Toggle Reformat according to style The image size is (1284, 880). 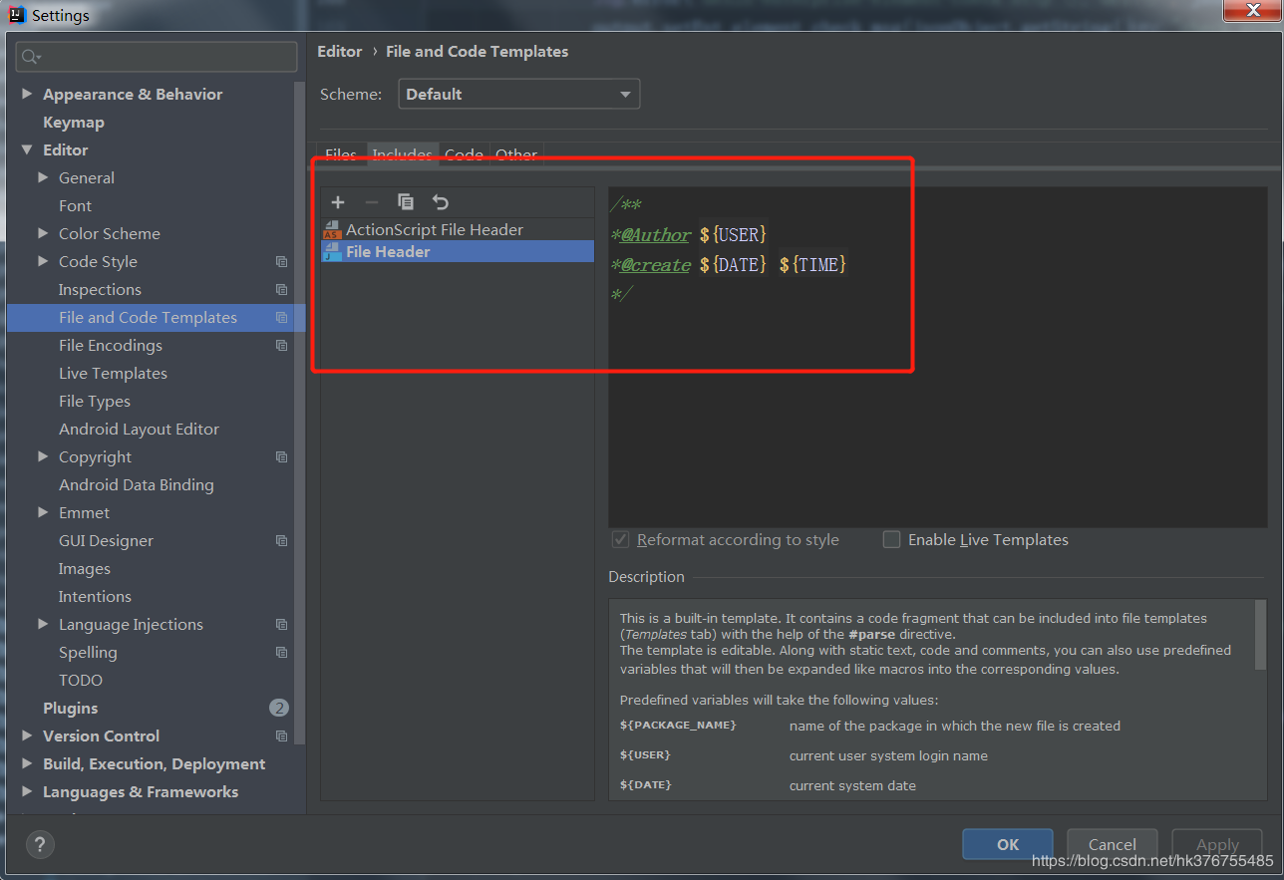[x=620, y=539]
